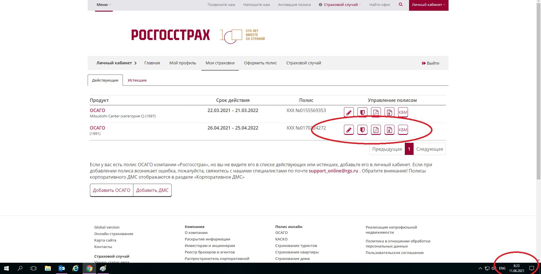
Task: Open the Windows notification center
Action: [x=532, y=268]
